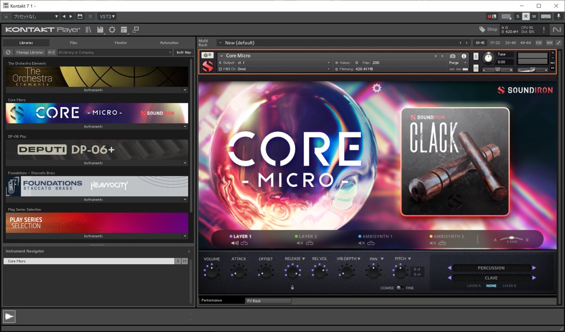Click the KSP multi script button
Viewport: 565px width, 332px height.
[x=539, y=43]
